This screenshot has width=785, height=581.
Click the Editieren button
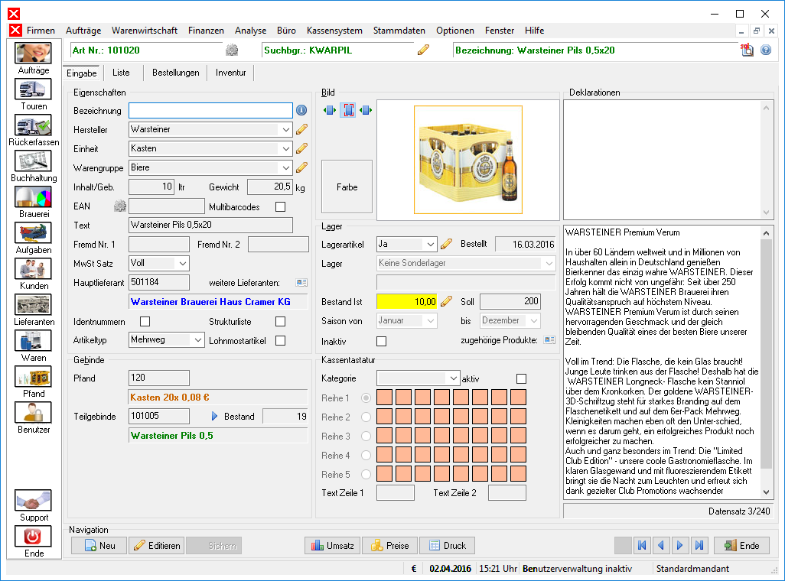coord(157,546)
